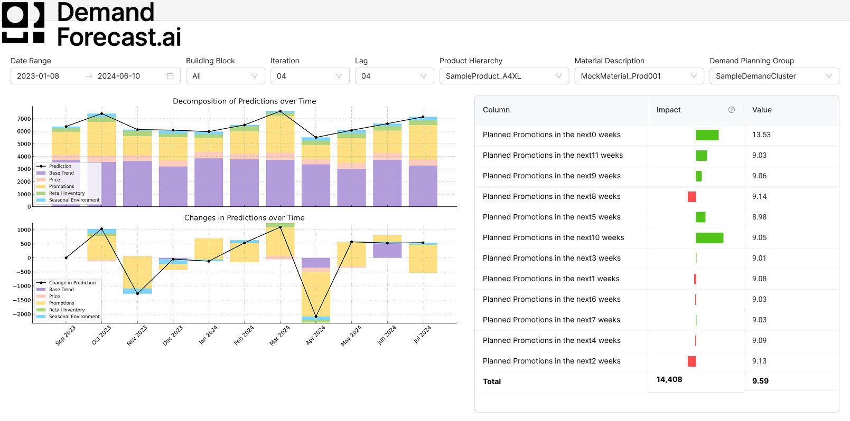This screenshot has width=850, height=421.
Task: Click the green impact bar for next0 weeks
Action: point(707,135)
